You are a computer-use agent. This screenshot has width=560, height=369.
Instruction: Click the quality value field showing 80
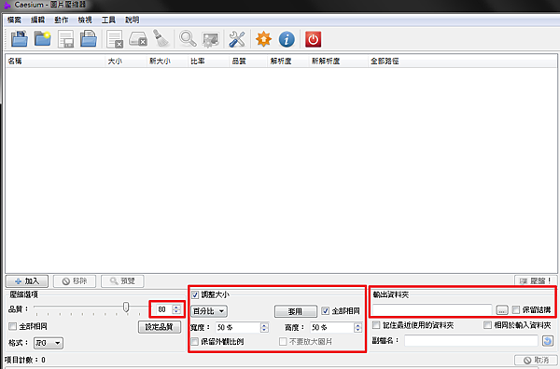point(163,309)
